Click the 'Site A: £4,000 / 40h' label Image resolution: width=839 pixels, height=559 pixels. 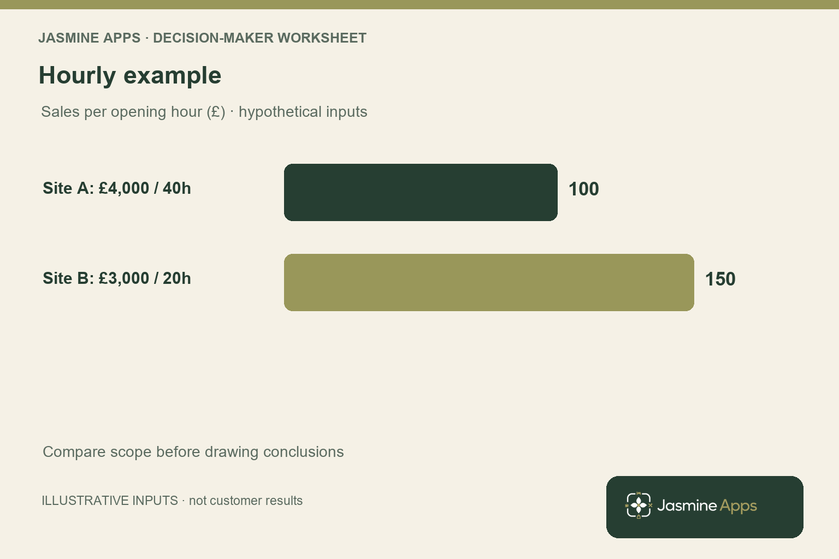pyautogui.click(x=117, y=188)
